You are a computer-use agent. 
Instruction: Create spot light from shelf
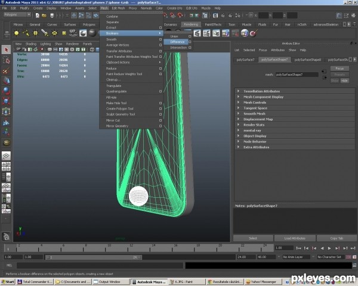45,33
